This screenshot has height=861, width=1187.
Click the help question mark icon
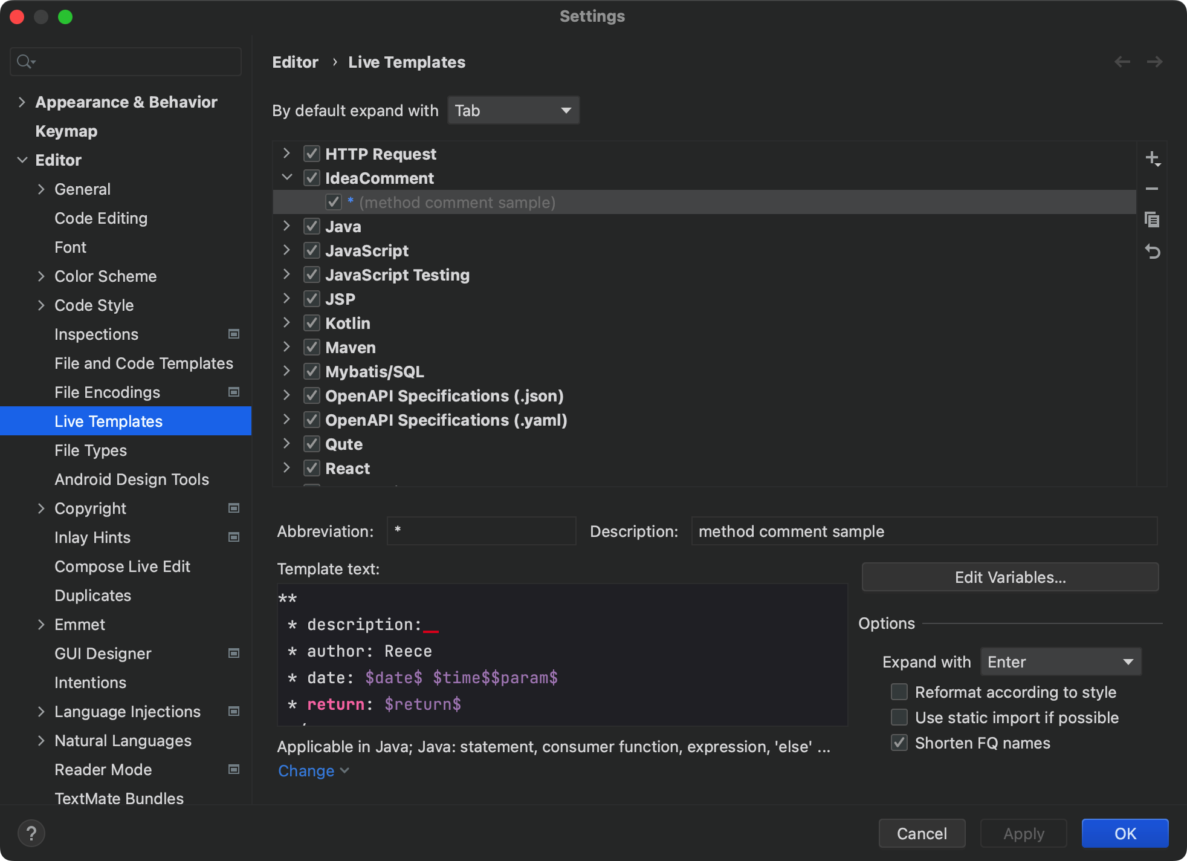click(x=31, y=833)
